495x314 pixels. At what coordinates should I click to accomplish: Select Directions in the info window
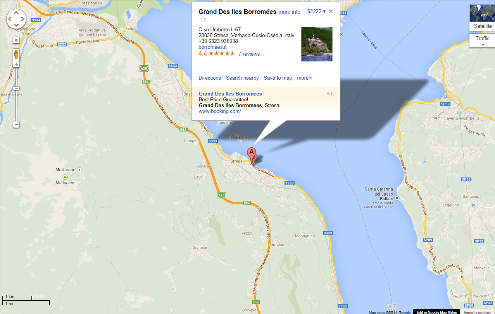pyautogui.click(x=210, y=78)
